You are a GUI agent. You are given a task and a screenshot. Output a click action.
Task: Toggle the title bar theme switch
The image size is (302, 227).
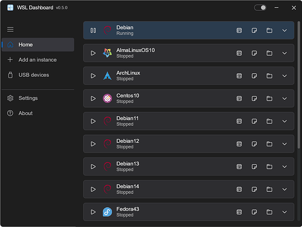coord(260,8)
